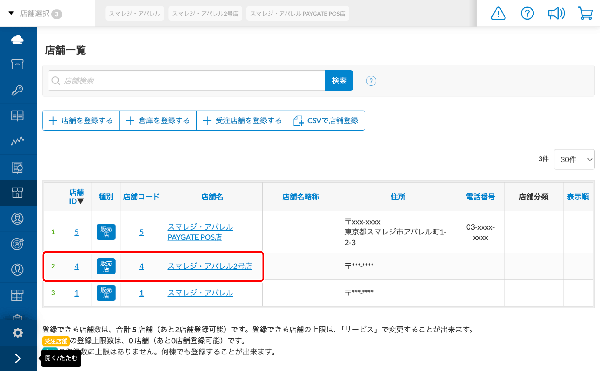Sort by 住所 column header
Screen dimensions: 600x371
[398, 197]
